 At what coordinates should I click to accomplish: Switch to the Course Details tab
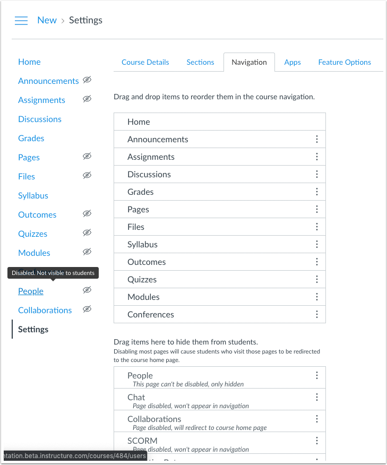(x=145, y=62)
